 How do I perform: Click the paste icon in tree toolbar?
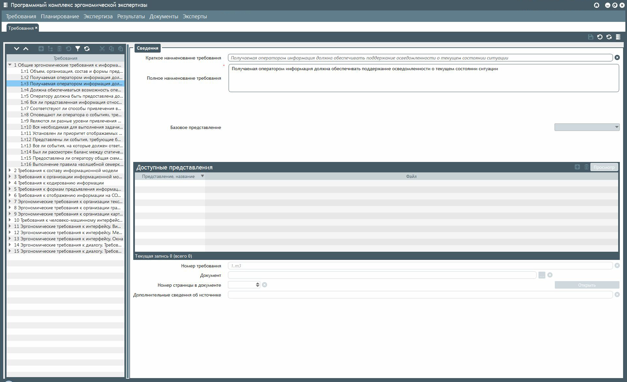coord(121,49)
